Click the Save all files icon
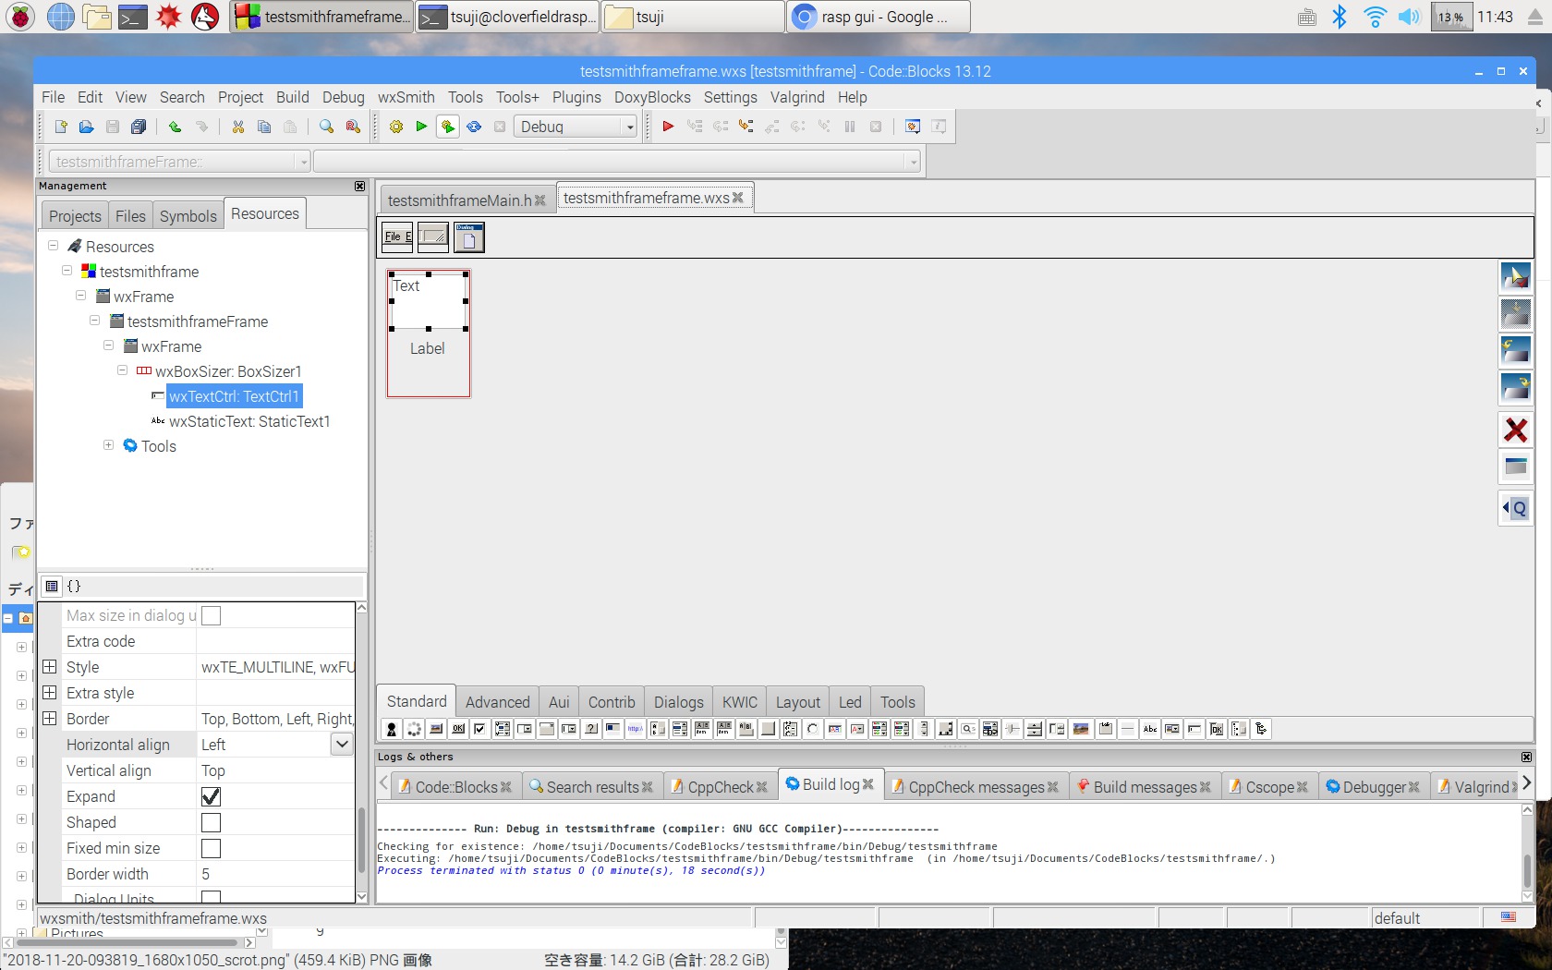 (x=139, y=127)
